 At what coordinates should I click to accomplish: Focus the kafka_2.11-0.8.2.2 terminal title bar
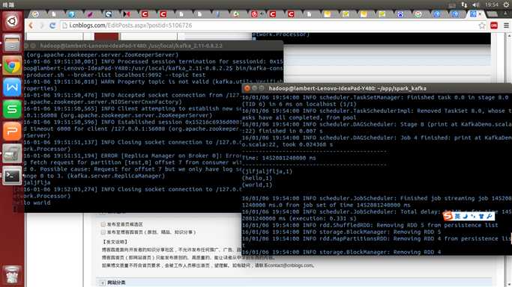coord(154,46)
